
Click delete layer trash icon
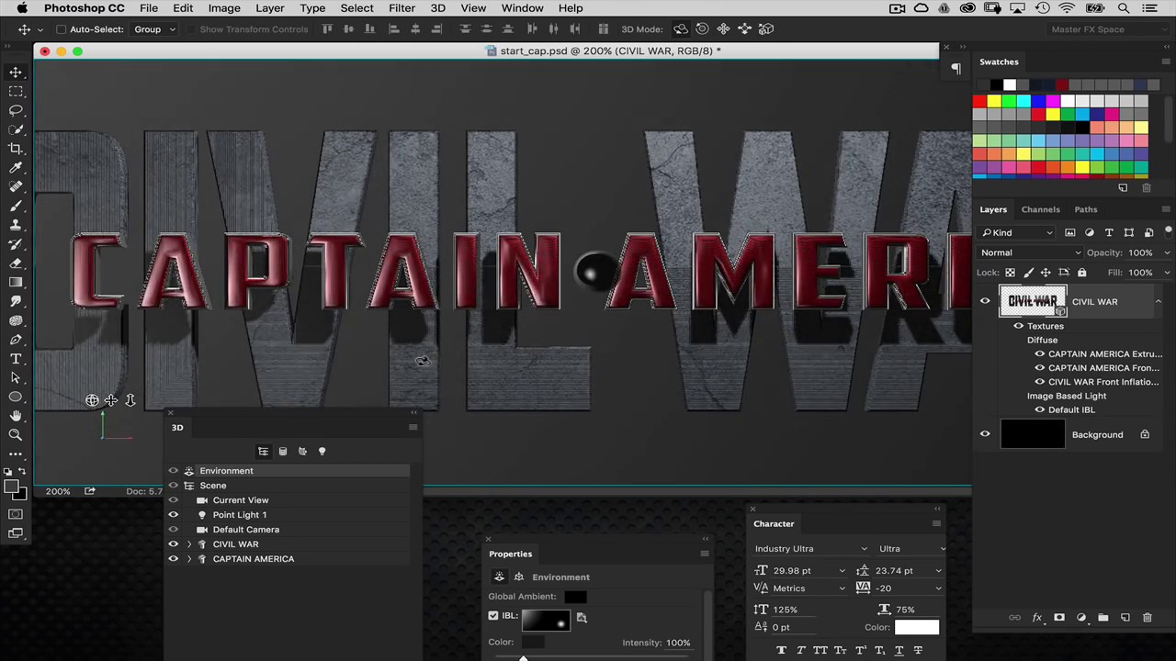click(1147, 618)
